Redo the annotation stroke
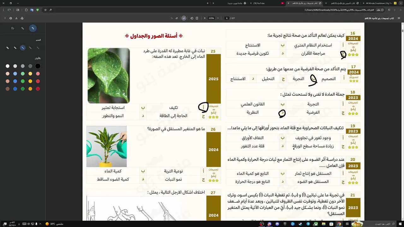 172,18
